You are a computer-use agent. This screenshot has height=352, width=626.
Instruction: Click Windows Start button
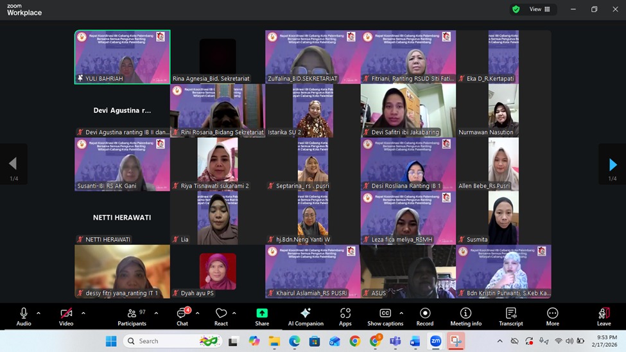click(111, 341)
